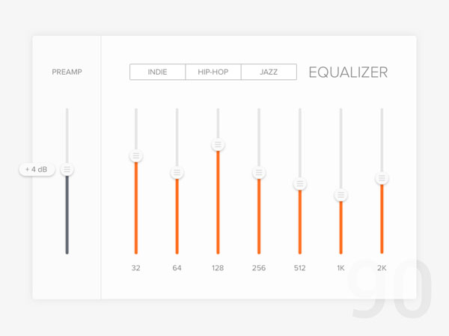This screenshot has width=449, height=336.
Task: Click the 32 frequency label
Action: pyautogui.click(x=136, y=268)
